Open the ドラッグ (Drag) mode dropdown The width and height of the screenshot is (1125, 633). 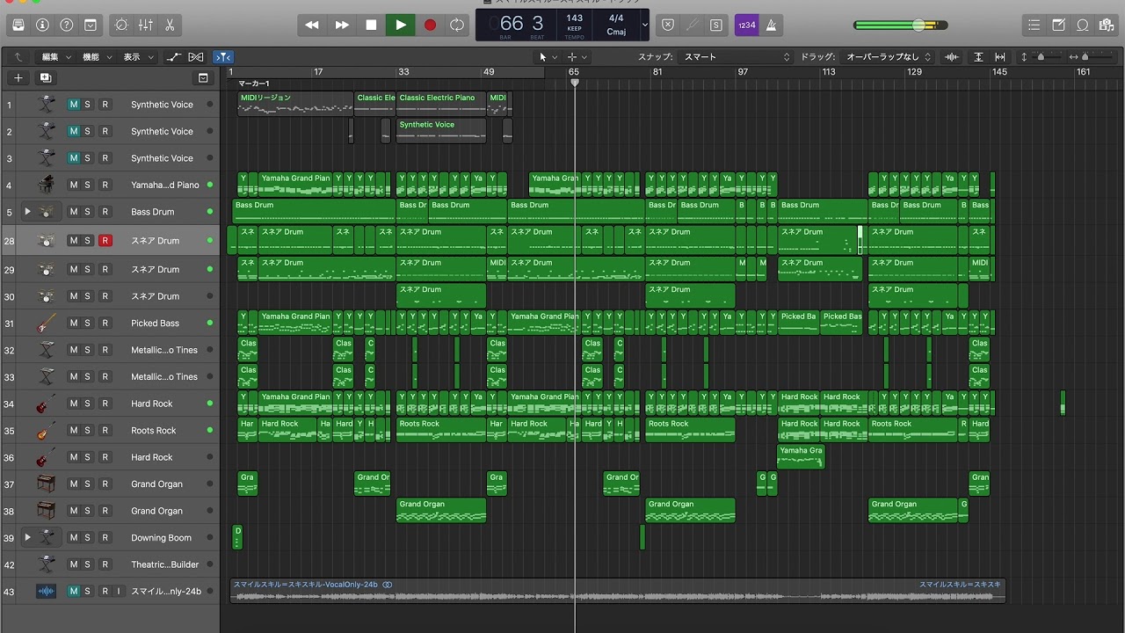click(x=886, y=57)
